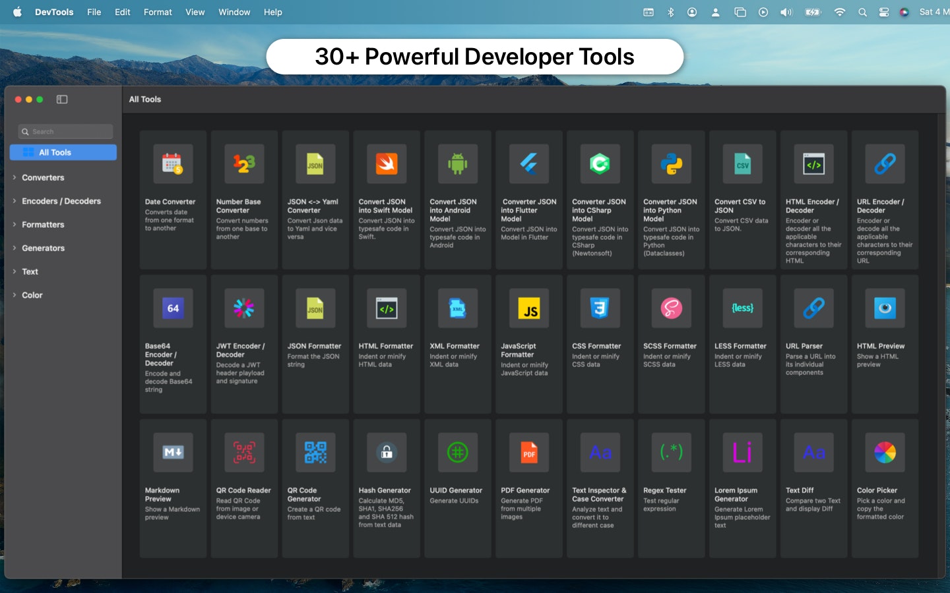The image size is (950, 593).
Task: Open the Apple menu
Action: [17, 12]
